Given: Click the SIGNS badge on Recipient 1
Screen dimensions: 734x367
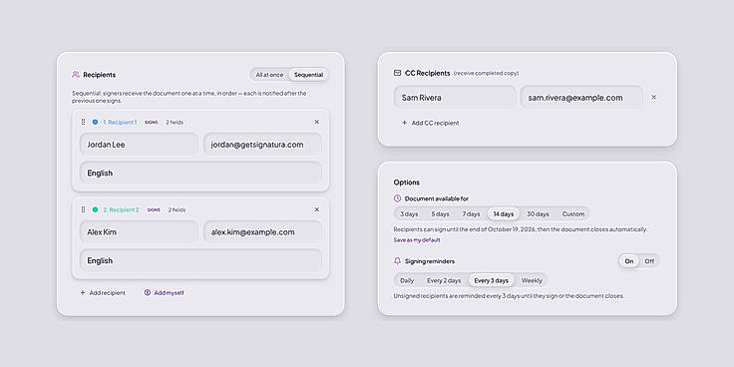Looking at the screenshot, I should pyautogui.click(x=152, y=123).
